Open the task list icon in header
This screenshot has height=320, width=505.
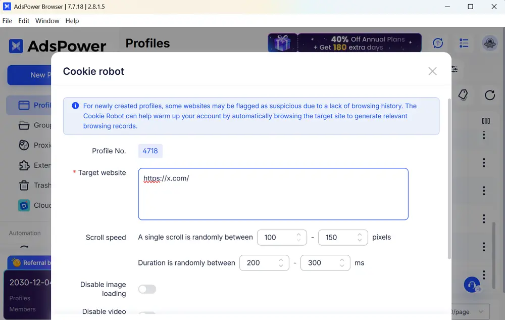[x=464, y=43]
